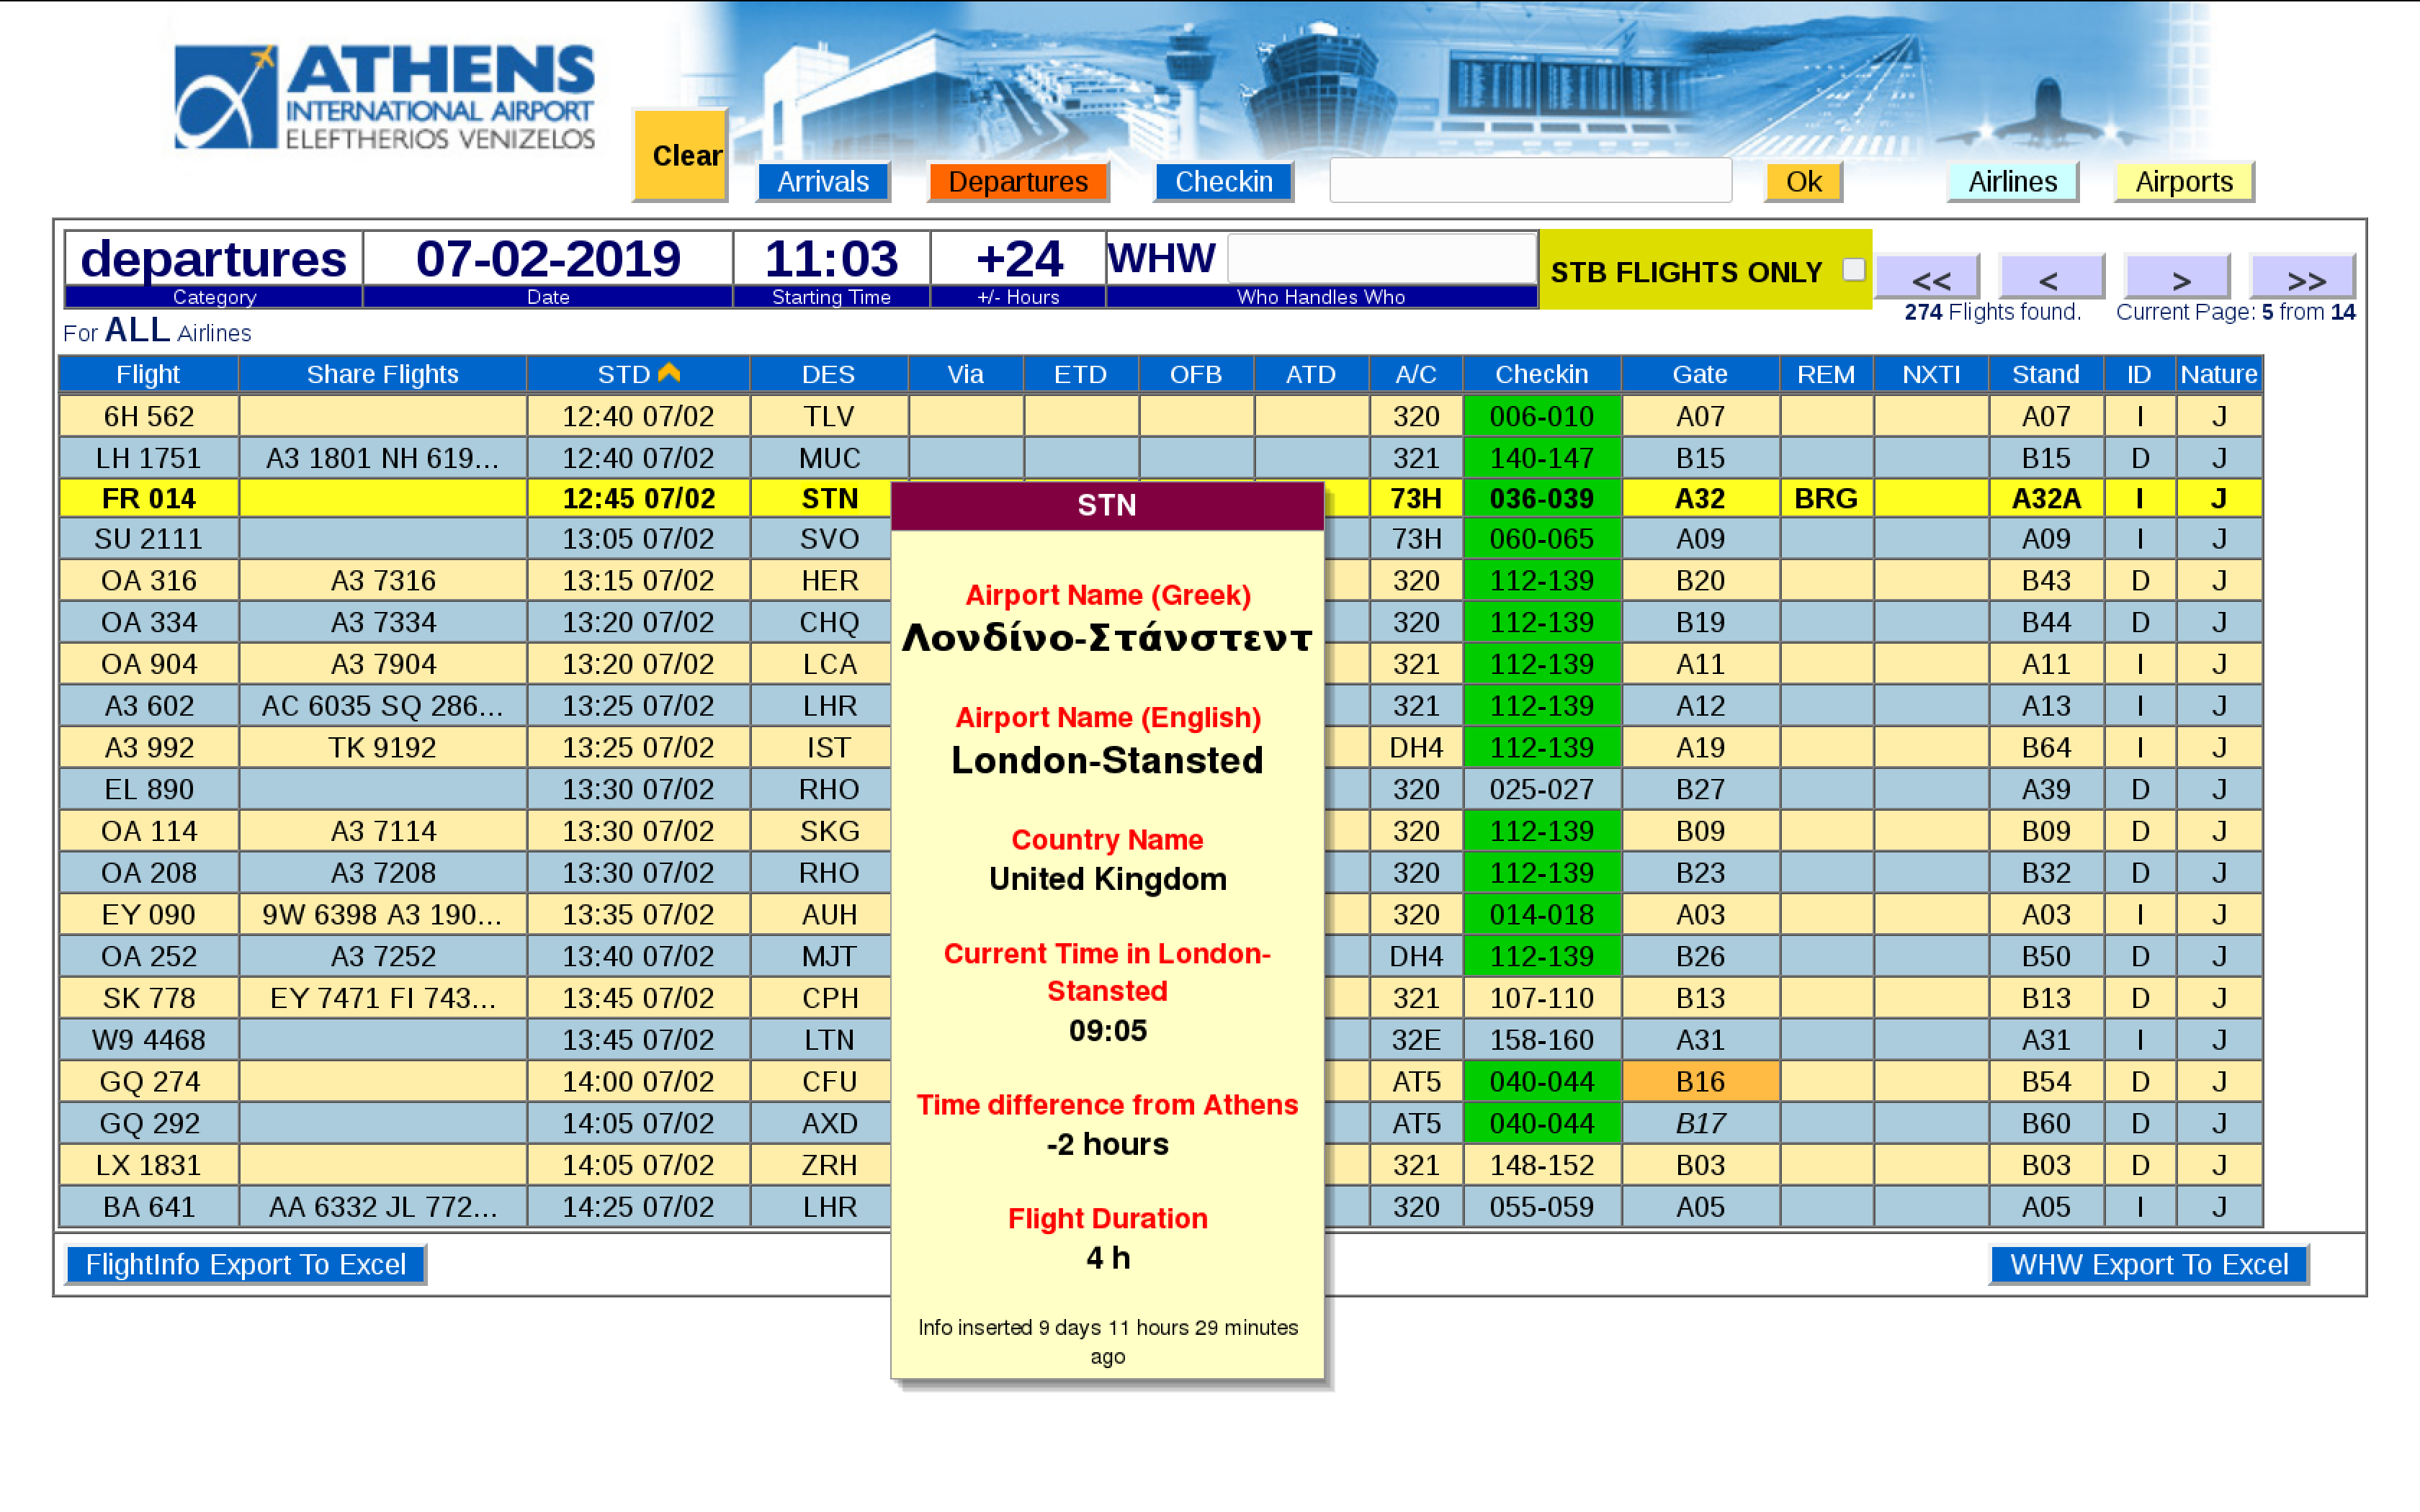Select the Departures tab
The width and height of the screenshot is (2420, 1512).
[1017, 182]
